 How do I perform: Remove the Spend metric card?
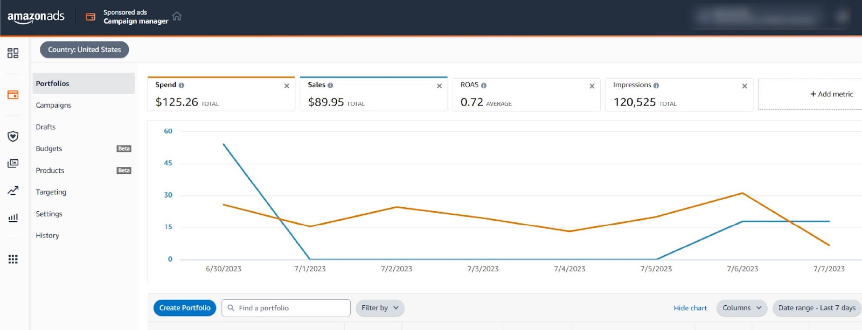[287, 86]
